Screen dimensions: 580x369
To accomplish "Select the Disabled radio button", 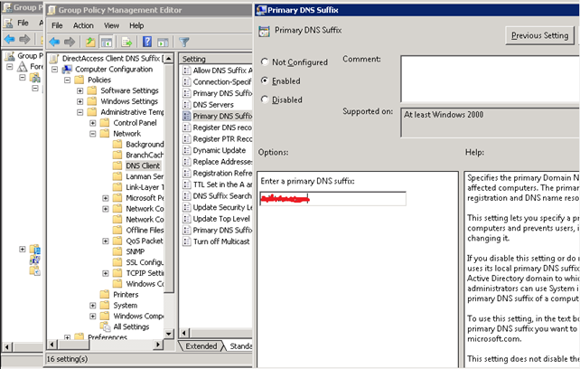I will [x=266, y=99].
